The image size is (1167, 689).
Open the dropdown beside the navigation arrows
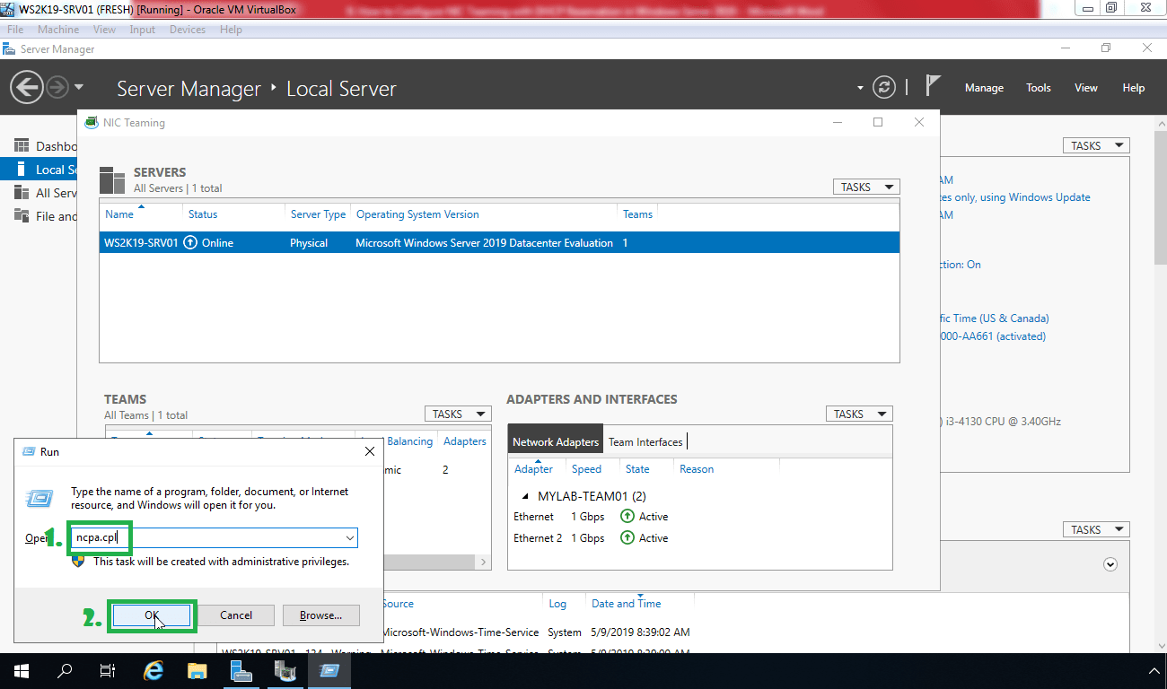[79, 87]
